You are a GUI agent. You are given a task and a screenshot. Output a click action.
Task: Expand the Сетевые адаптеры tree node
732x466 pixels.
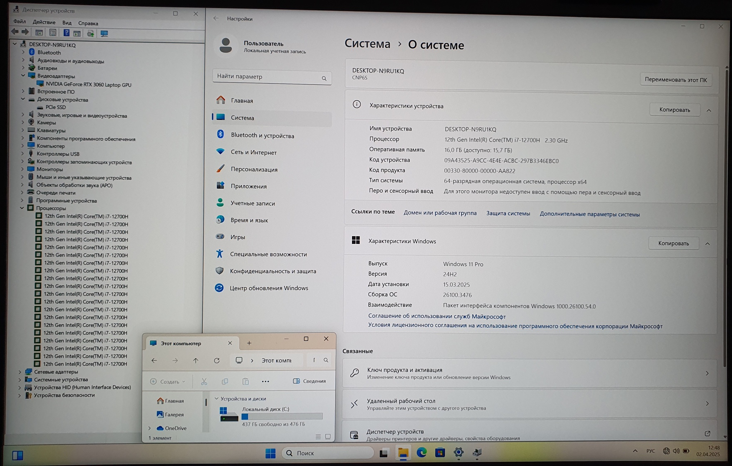pyautogui.click(x=20, y=372)
